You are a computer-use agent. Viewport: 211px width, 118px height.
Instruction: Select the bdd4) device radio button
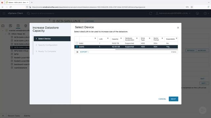coord(77,47)
